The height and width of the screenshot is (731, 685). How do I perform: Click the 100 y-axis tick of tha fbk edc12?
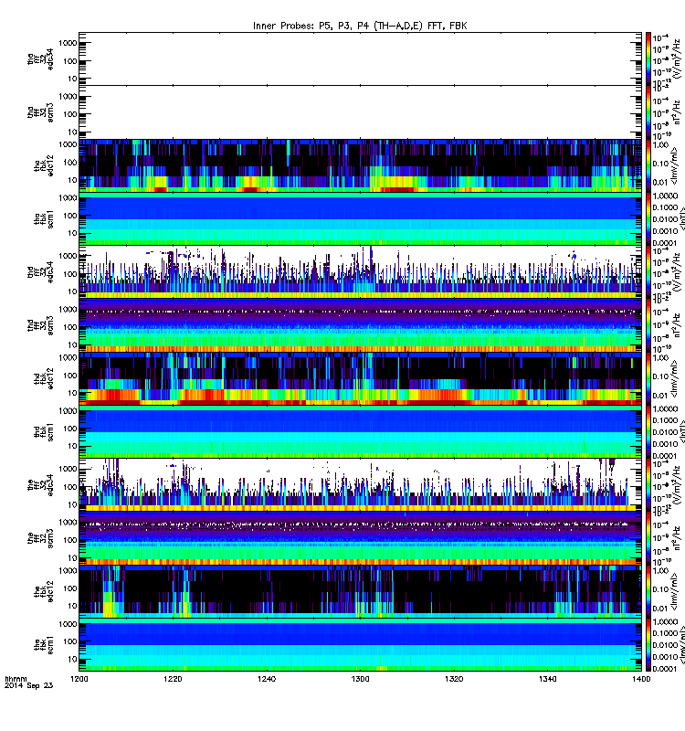tap(70, 163)
